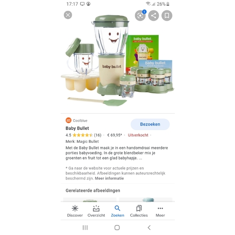Open the Meer informatie link
The width and height of the screenshot is (235, 235).
tap(110, 178)
